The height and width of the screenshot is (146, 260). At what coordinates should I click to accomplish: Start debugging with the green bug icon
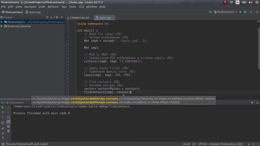[x=245, y=12]
